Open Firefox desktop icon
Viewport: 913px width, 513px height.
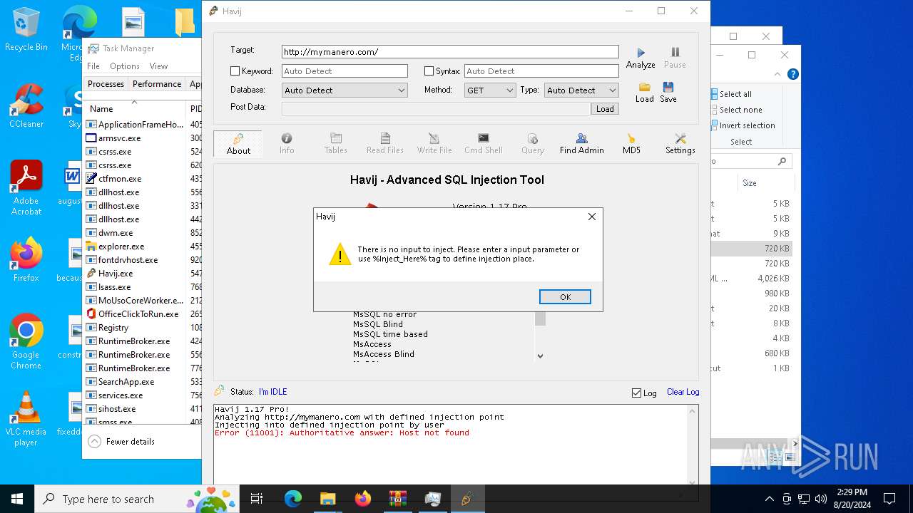click(26, 259)
